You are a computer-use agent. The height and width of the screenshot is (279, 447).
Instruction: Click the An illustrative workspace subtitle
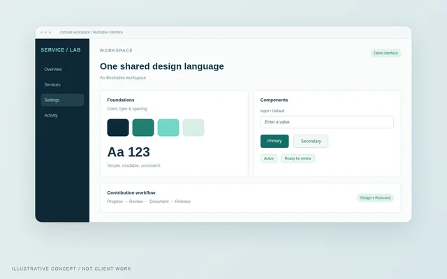(x=123, y=77)
